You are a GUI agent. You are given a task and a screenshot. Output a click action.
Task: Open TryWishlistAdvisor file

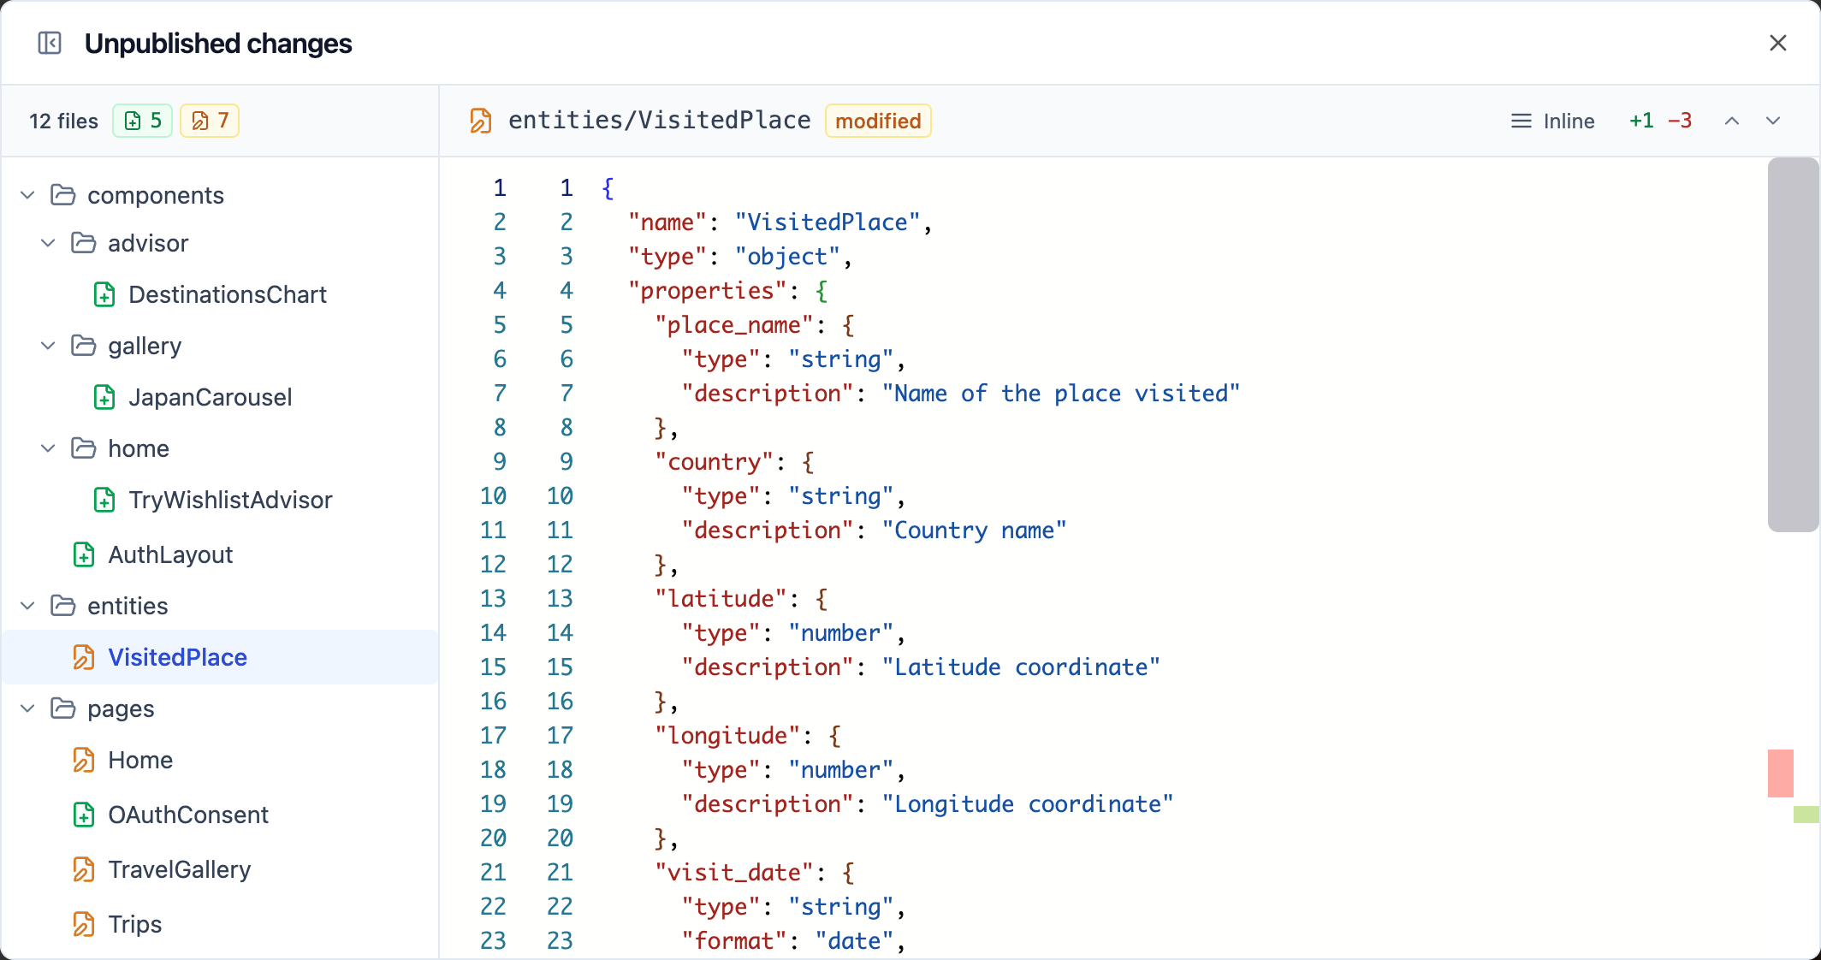coord(220,500)
